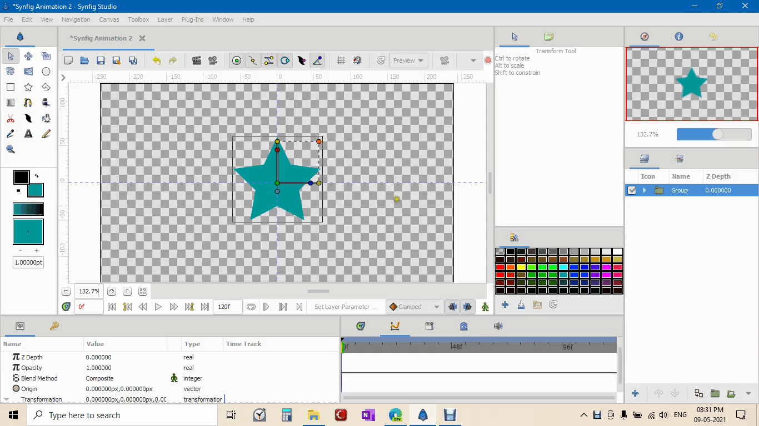Select the Gradient tool

[x=11, y=103]
